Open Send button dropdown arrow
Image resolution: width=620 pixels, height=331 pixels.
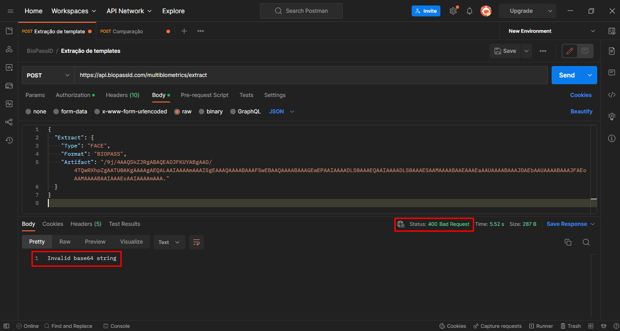click(590, 75)
